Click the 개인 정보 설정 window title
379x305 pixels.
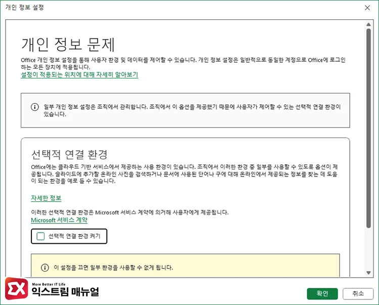tap(25, 8)
